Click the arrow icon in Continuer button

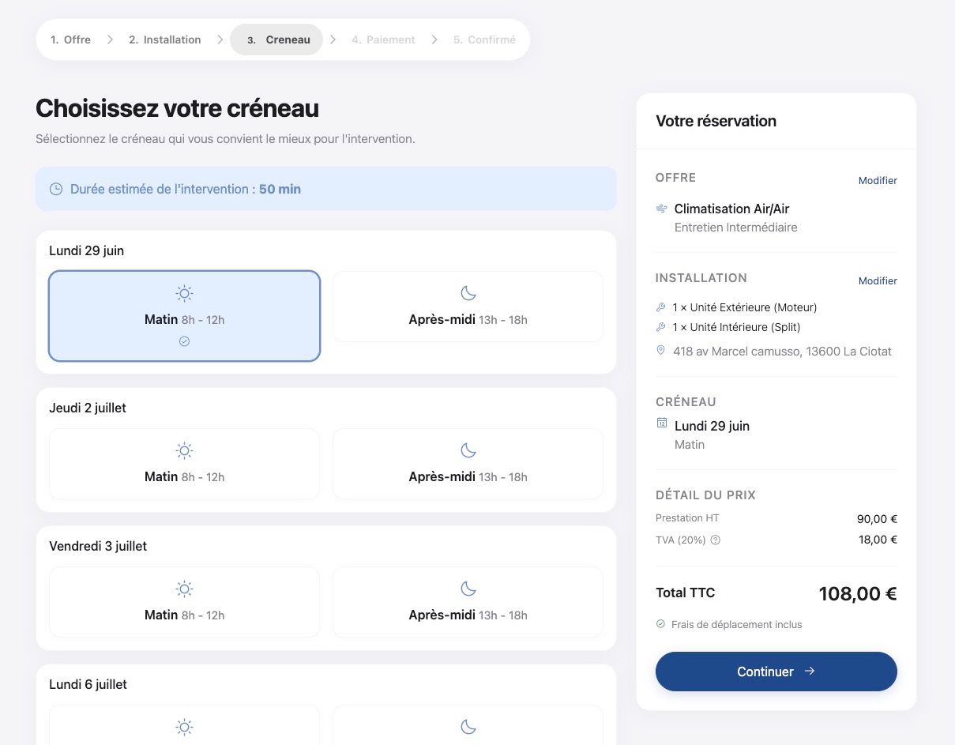point(810,672)
